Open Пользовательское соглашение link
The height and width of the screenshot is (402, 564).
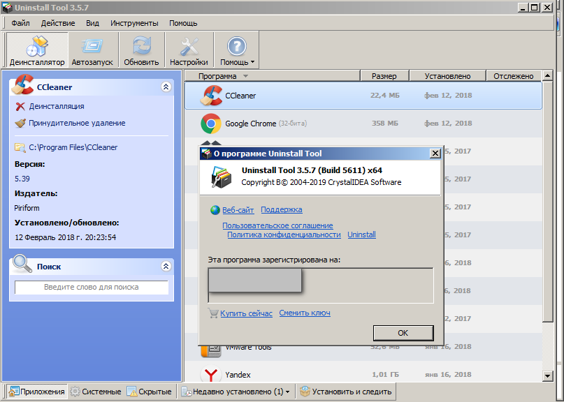coord(277,225)
